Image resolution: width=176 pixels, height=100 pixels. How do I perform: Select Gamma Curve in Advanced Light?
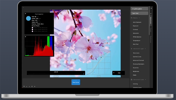(137, 57)
